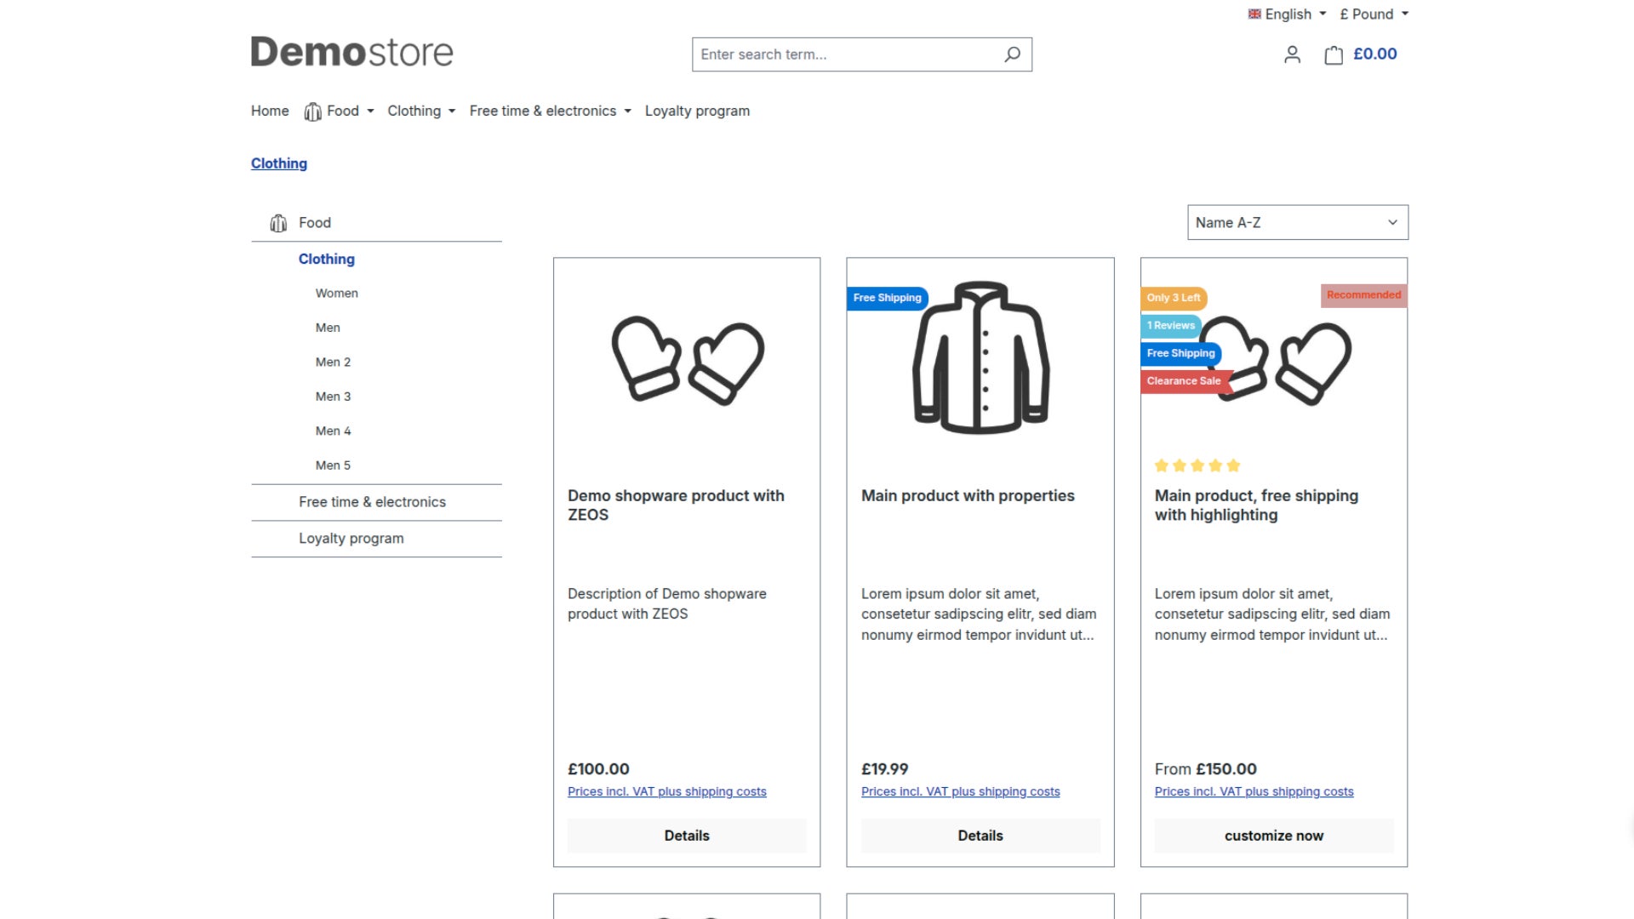The image size is (1634, 919).
Task: Select Men 3 category in sidebar
Action: pos(333,397)
